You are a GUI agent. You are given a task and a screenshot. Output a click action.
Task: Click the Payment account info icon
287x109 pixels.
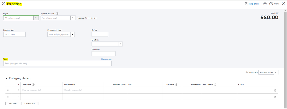pos(57,14)
